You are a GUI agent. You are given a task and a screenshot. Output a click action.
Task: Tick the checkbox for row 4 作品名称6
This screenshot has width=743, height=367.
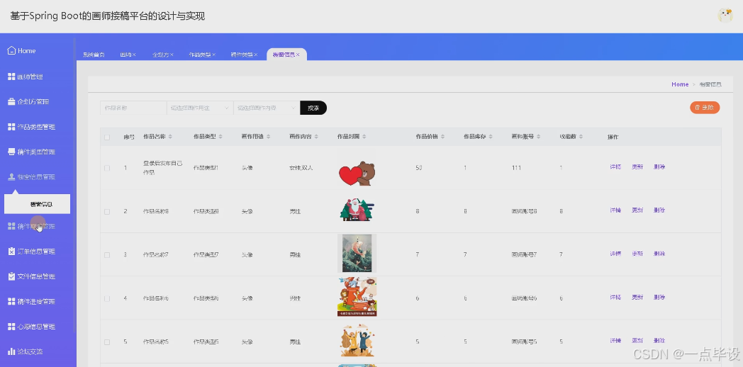107,299
